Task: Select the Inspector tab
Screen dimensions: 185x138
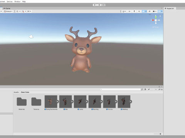Action: coord(170,8)
